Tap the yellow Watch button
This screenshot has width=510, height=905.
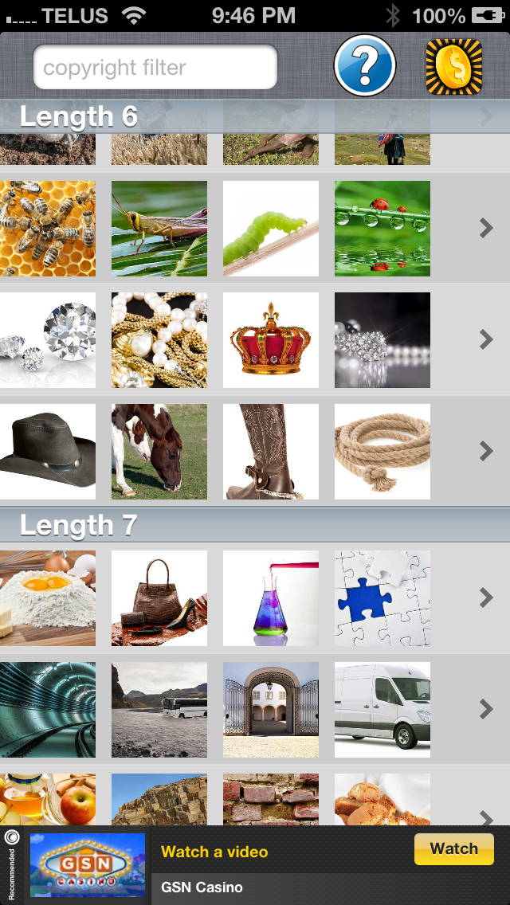(x=454, y=849)
